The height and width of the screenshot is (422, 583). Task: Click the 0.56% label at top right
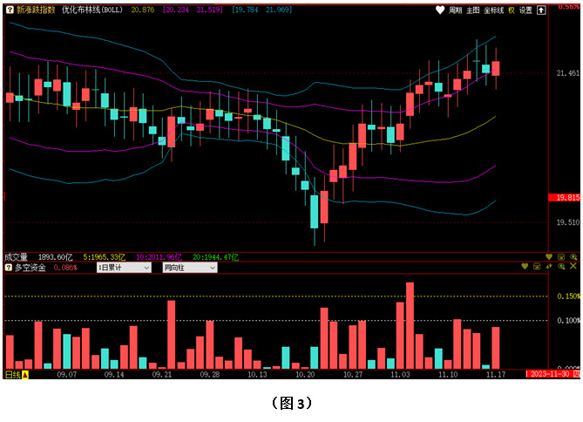pos(569,7)
